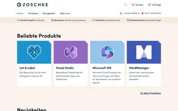178x111 pixels.
Task: Click the Beliebte Produkte heading
Action: click(39, 36)
